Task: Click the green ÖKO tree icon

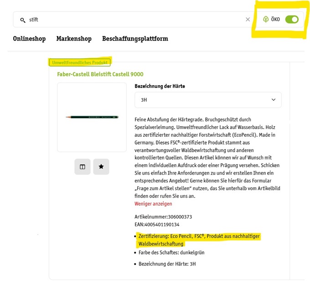Action: point(266,19)
